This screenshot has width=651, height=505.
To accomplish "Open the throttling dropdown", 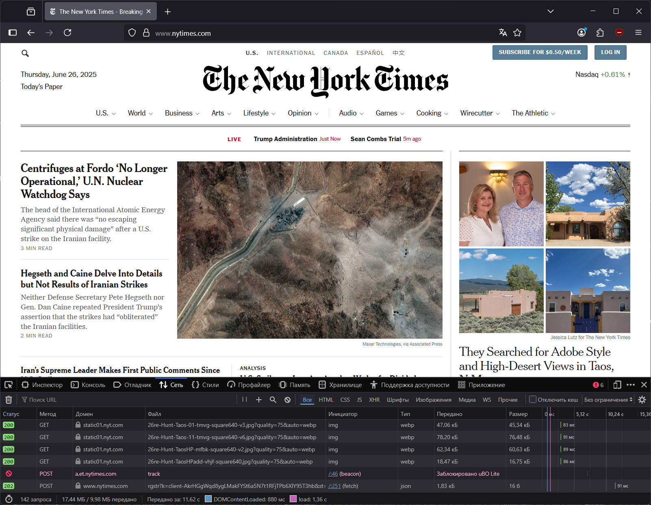I will click(x=608, y=400).
